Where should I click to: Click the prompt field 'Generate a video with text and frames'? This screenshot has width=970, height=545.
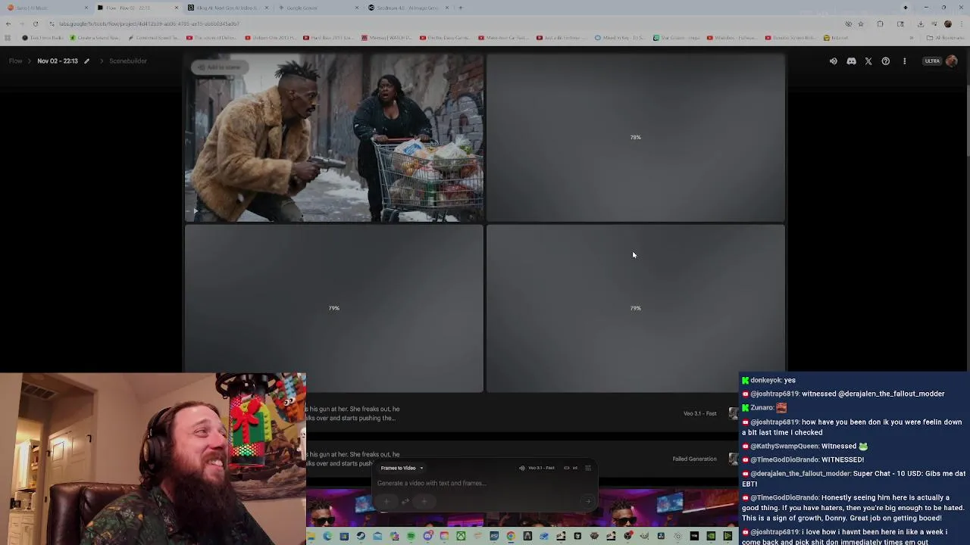(432, 483)
